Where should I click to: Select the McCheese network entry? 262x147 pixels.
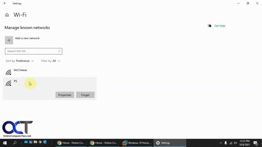click(50, 72)
